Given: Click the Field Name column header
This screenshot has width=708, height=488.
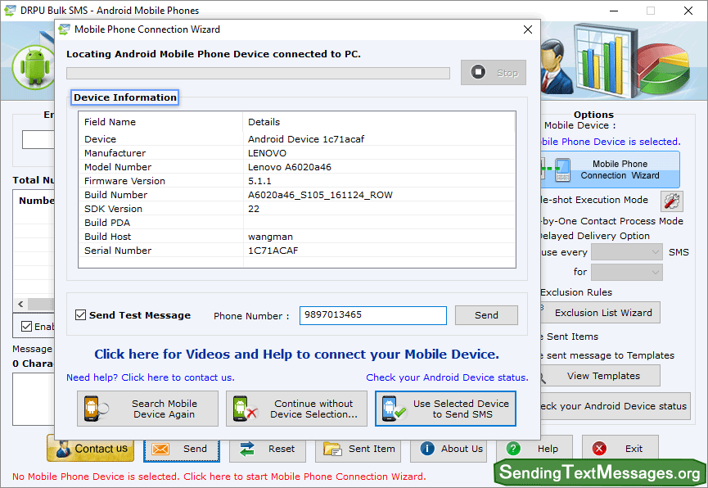Looking at the screenshot, I should pos(110,122).
